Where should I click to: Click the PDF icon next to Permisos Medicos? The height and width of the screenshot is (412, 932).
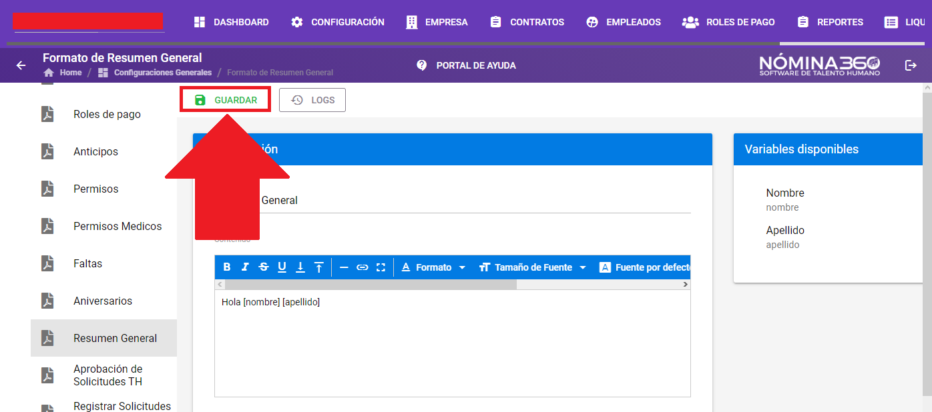(47, 226)
